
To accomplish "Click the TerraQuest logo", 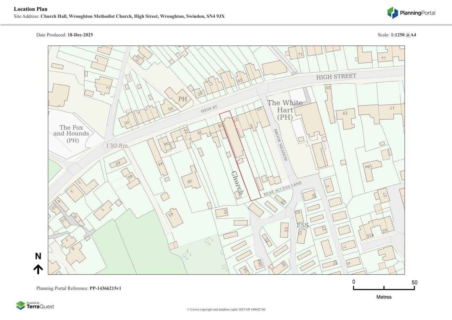I will pos(35,306).
